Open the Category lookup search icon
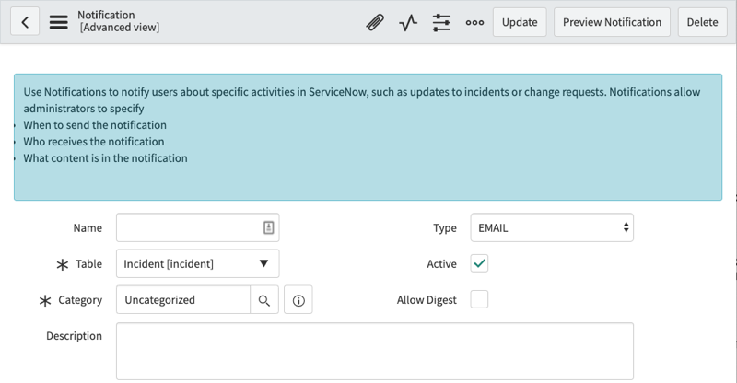Viewport: 737px width, 383px height. click(264, 300)
